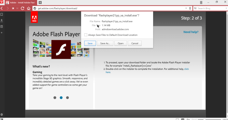Open the Downloads panel in sidebar
Image resolution: width=228 pixels, height=120 pixels.
tap(2, 21)
